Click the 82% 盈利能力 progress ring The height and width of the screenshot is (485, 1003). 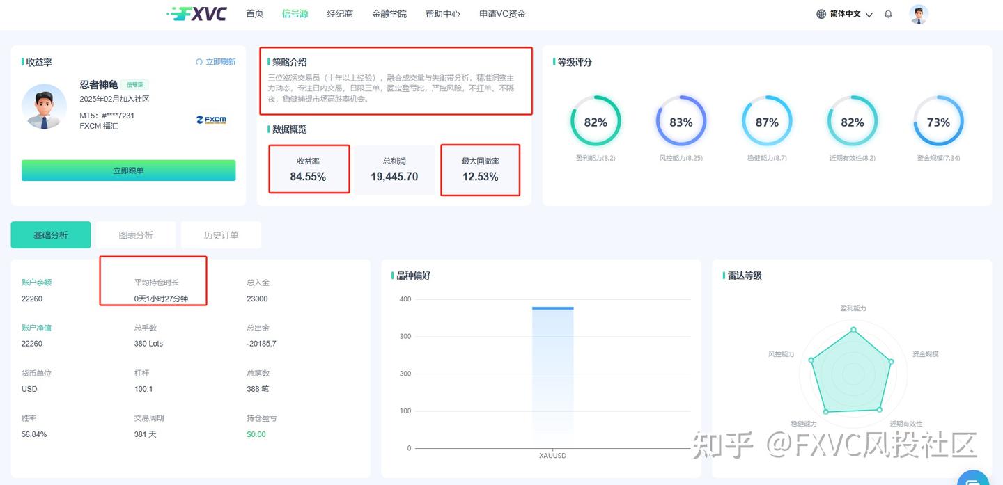pos(596,121)
